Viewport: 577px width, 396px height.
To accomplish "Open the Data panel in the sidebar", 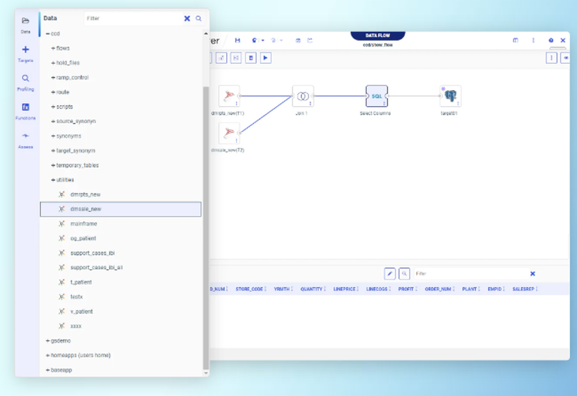I will 25,25.
